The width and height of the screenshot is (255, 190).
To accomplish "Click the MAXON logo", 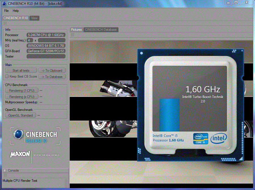I will click(20, 154).
